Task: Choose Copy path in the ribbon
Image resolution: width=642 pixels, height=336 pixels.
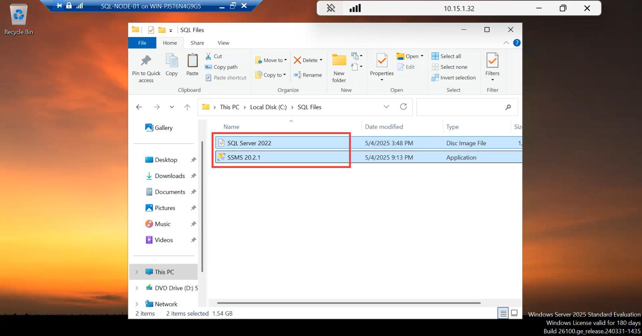Action: click(222, 67)
